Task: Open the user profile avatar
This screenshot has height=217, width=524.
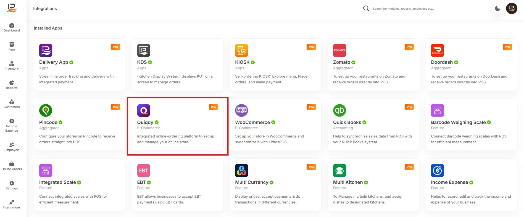Action: pos(512,9)
